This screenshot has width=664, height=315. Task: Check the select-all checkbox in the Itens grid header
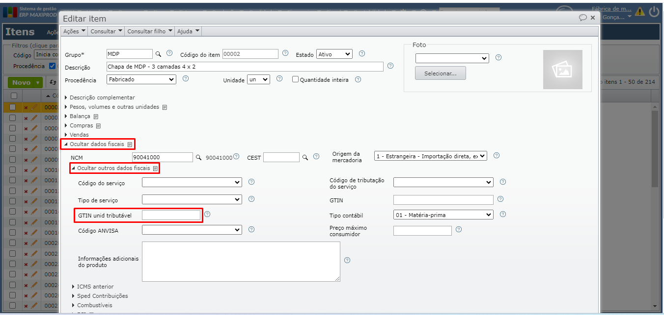point(14,96)
